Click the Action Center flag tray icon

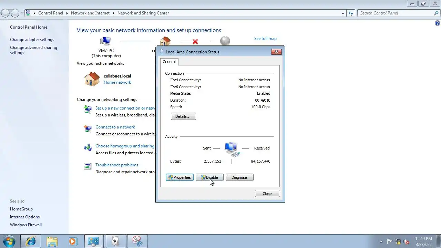tap(389, 241)
